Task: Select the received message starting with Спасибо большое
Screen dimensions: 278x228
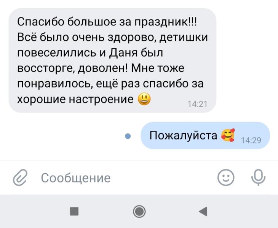Action: click(112, 60)
